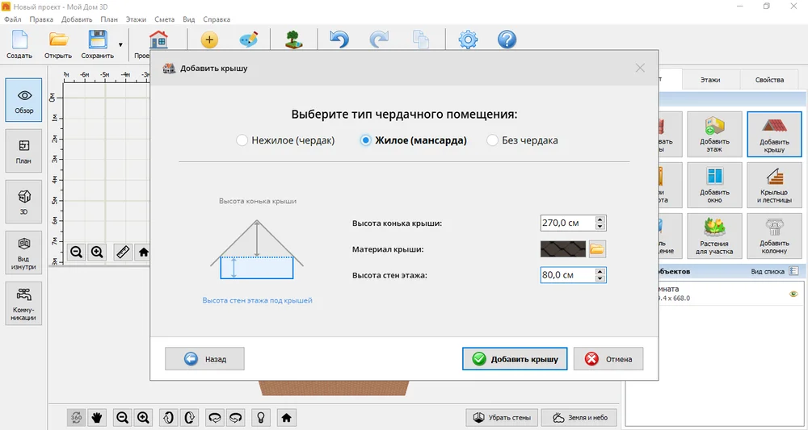Switch to 3D view mode
This screenshot has width=808, height=430.
(23, 202)
